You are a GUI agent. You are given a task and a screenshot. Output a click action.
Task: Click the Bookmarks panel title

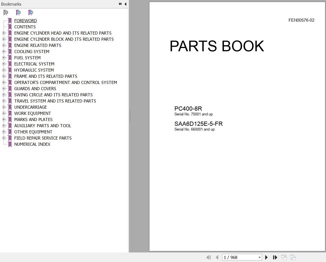point(11,4)
